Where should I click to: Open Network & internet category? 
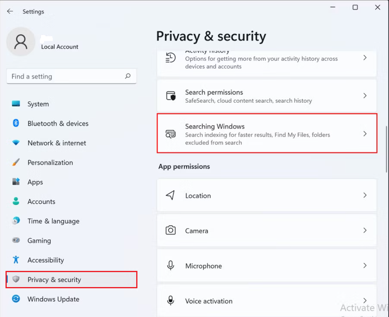(71, 143)
